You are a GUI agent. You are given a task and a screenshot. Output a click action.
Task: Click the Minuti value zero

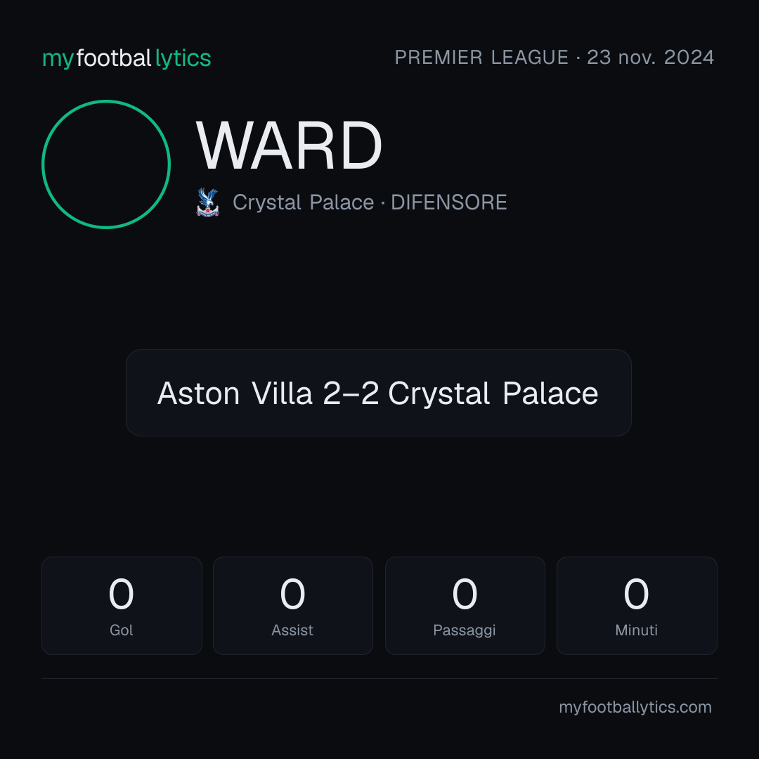[636, 593]
